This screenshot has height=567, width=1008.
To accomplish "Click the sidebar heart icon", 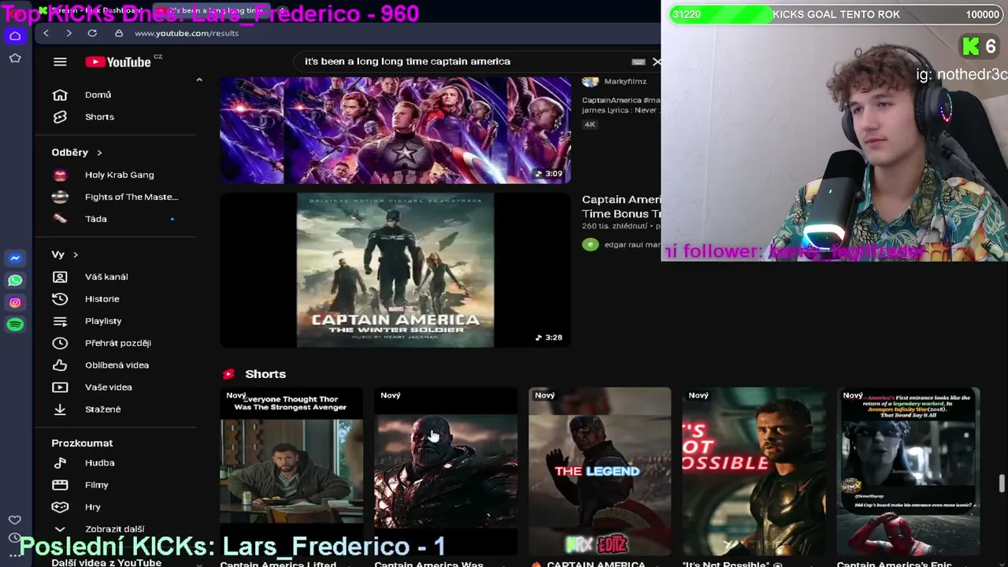I will click(15, 520).
